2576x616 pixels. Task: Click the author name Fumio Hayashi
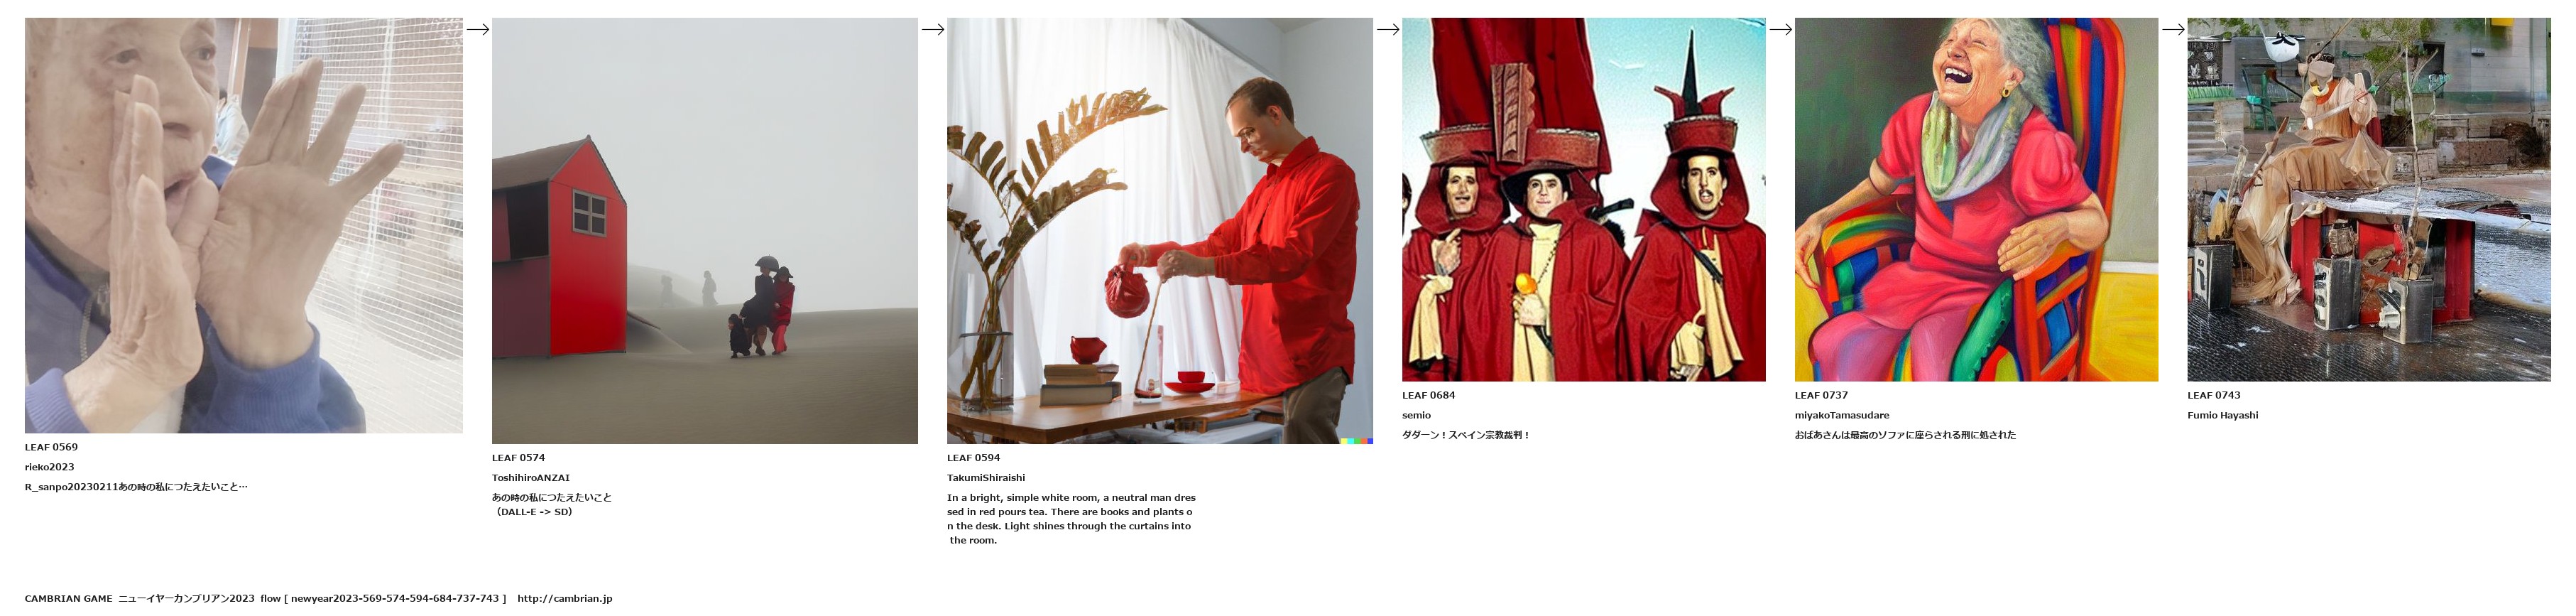(2222, 415)
